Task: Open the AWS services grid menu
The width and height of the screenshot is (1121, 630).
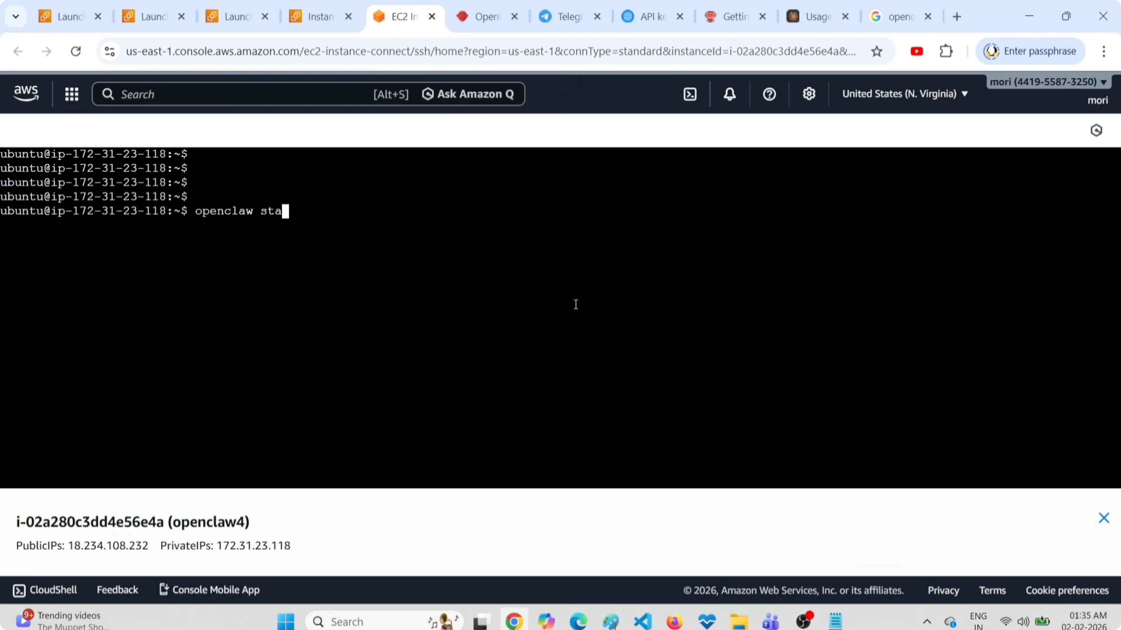Action: (x=72, y=94)
